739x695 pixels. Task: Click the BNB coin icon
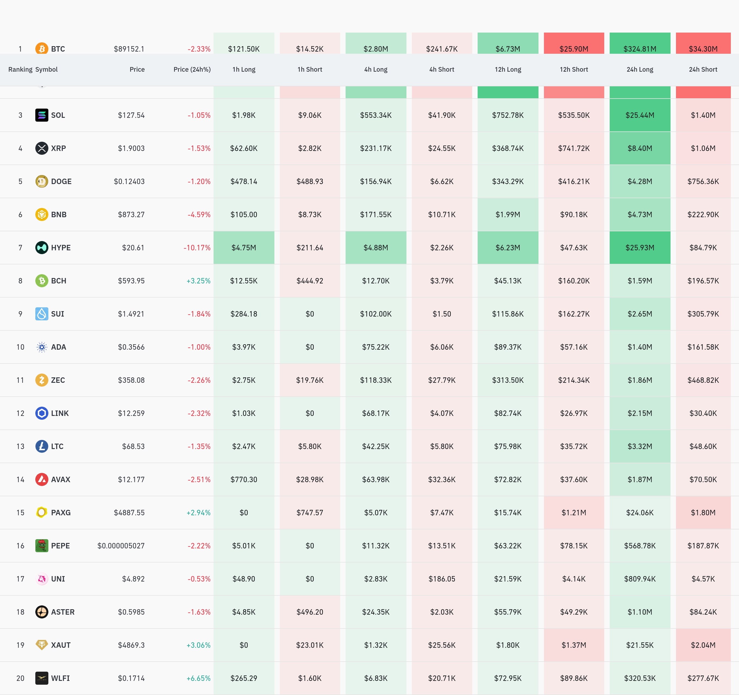pyautogui.click(x=42, y=214)
